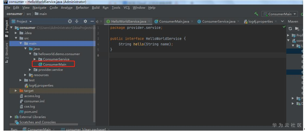The image size is (305, 132).
Task: Open the VCS menu
Action: 127,8
